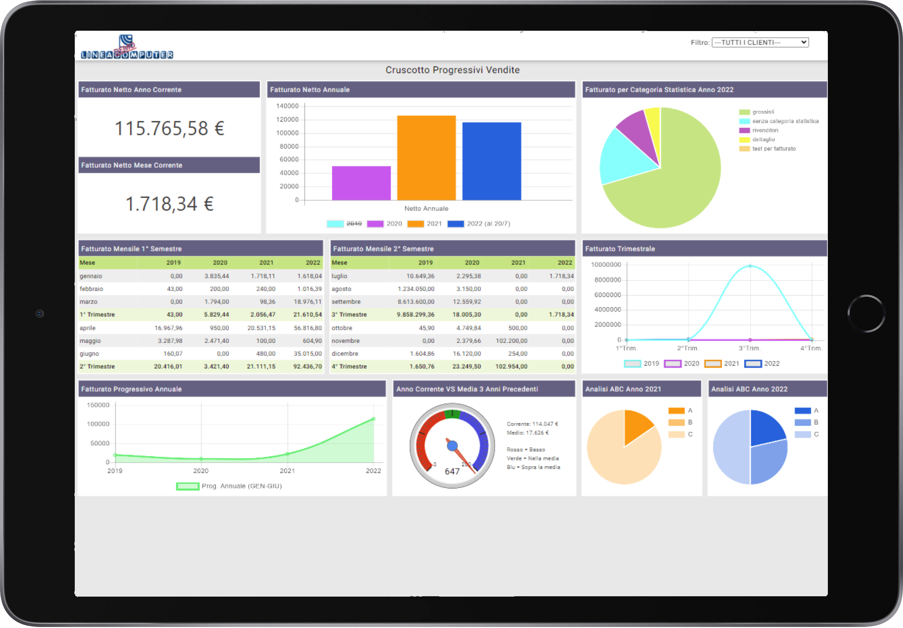Click the 8.613.600,00 settembre 2019 cell

click(x=416, y=302)
